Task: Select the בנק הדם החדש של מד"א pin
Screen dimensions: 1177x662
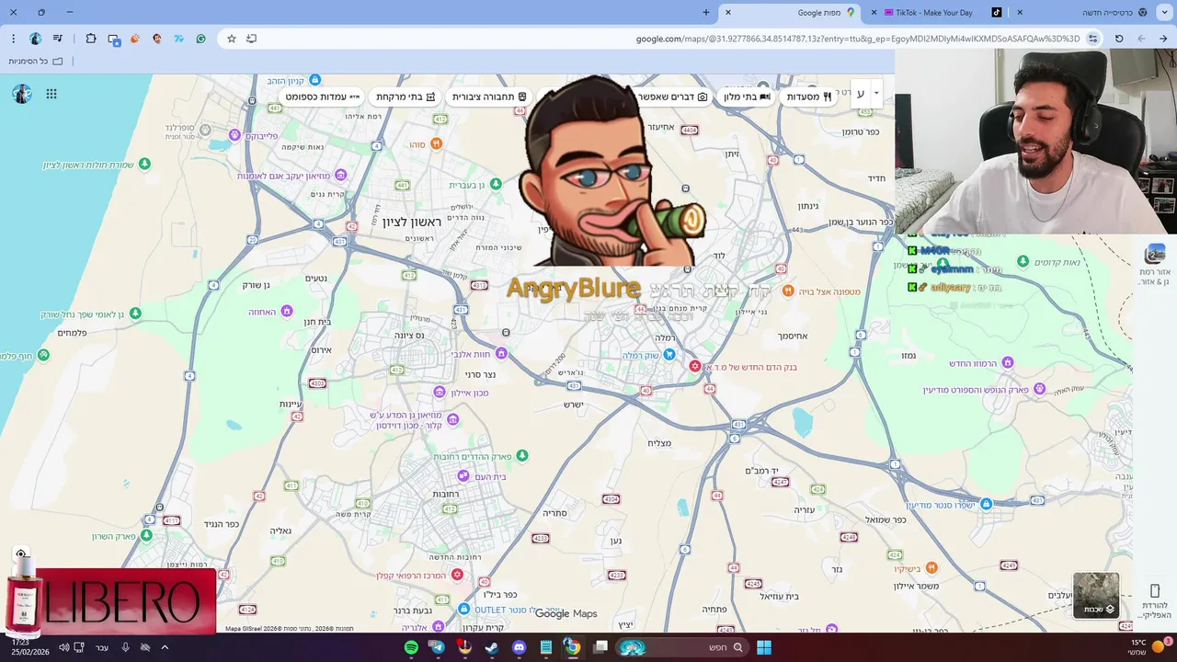Action: (695, 366)
